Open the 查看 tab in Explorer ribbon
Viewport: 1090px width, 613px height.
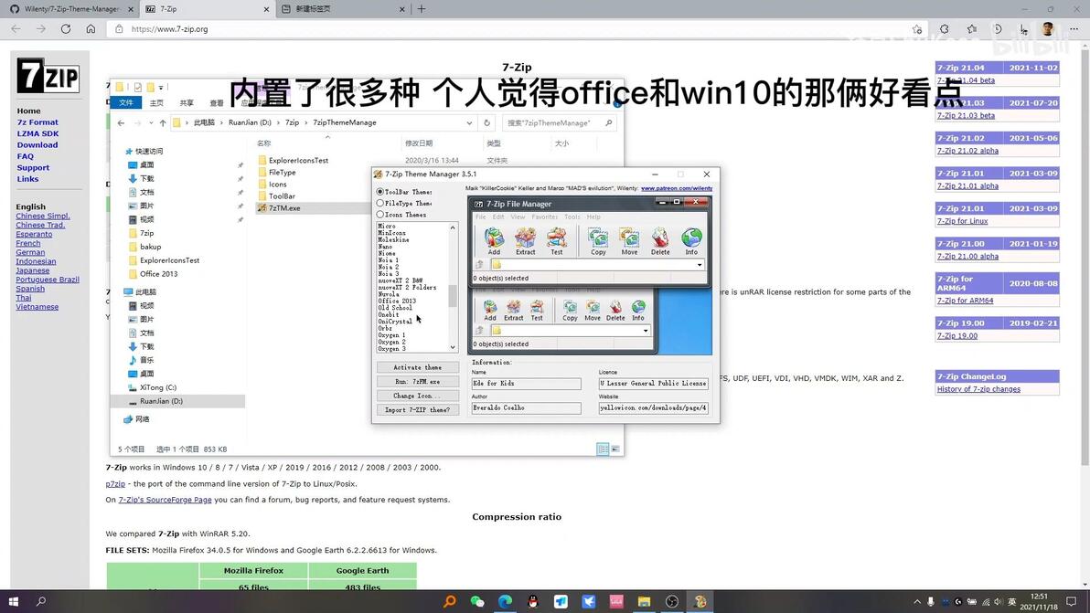tap(217, 102)
